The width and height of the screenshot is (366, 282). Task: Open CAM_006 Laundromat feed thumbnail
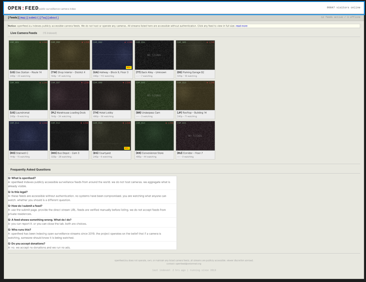(28, 95)
